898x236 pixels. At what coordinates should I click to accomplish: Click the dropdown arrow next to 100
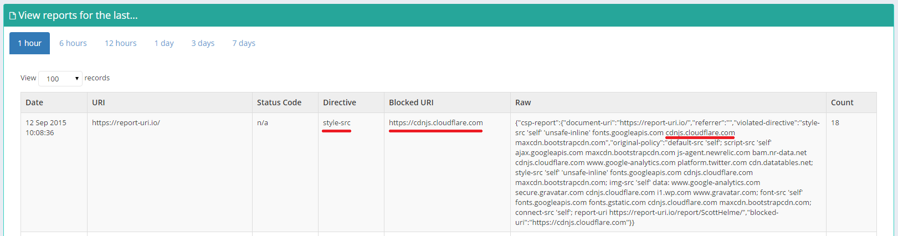(77, 79)
